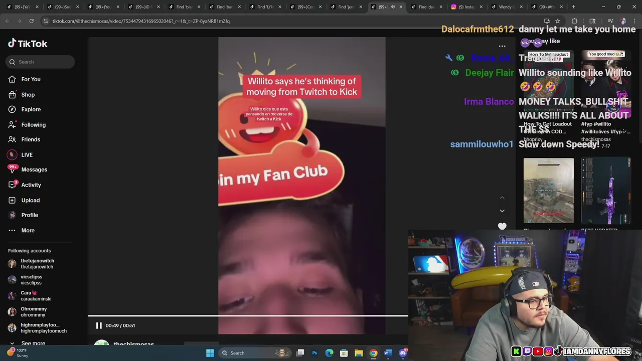Seek within the video progress bar
This screenshot has width=642, height=361.
click(248, 316)
